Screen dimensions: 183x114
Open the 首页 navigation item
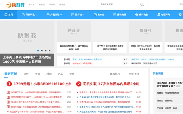click(9, 15)
